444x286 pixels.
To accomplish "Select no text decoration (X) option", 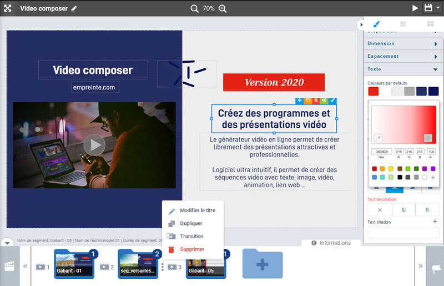I will coord(380,210).
